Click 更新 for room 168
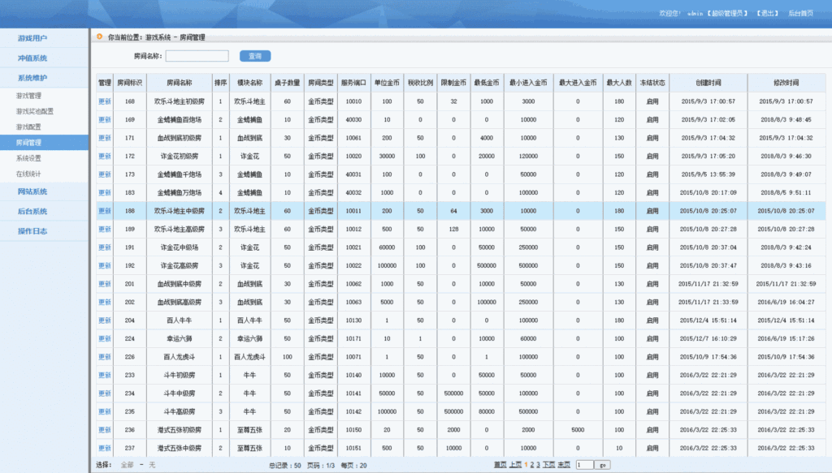Image resolution: width=832 pixels, height=473 pixels. tap(104, 101)
